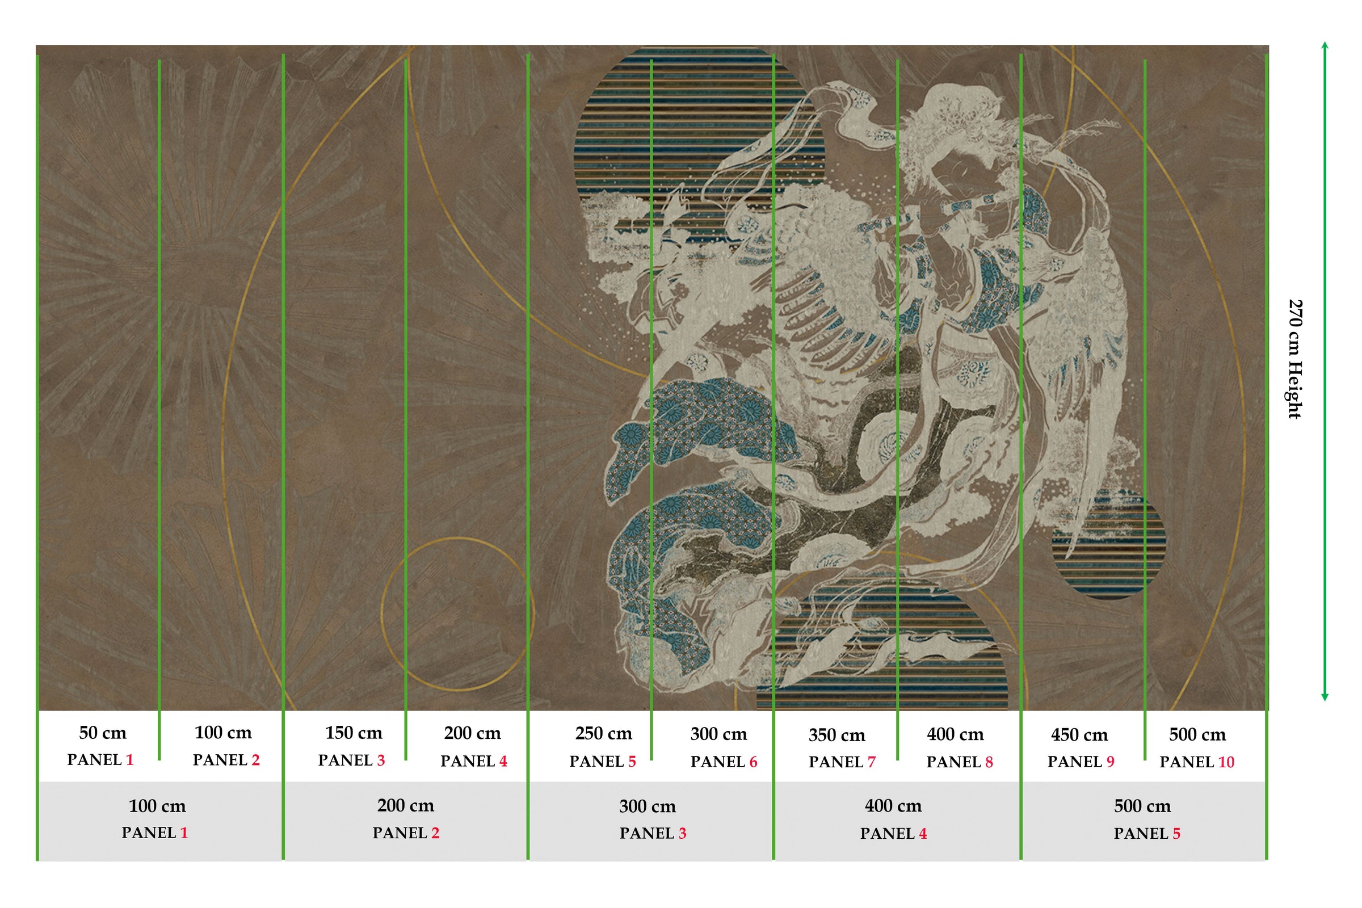Click the small gold circle outline
This screenshot has width=1362, height=908.
pos(457,615)
